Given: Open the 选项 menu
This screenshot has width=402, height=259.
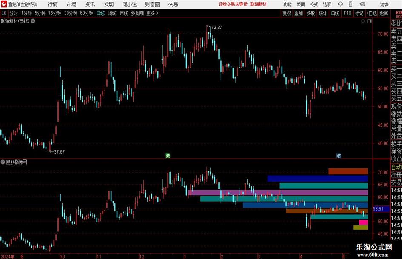Looking at the screenshot, I should click(x=327, y=4).
